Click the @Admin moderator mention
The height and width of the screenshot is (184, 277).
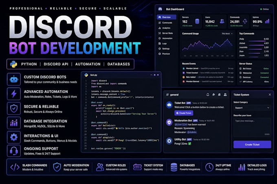click(x=192, y=132)
